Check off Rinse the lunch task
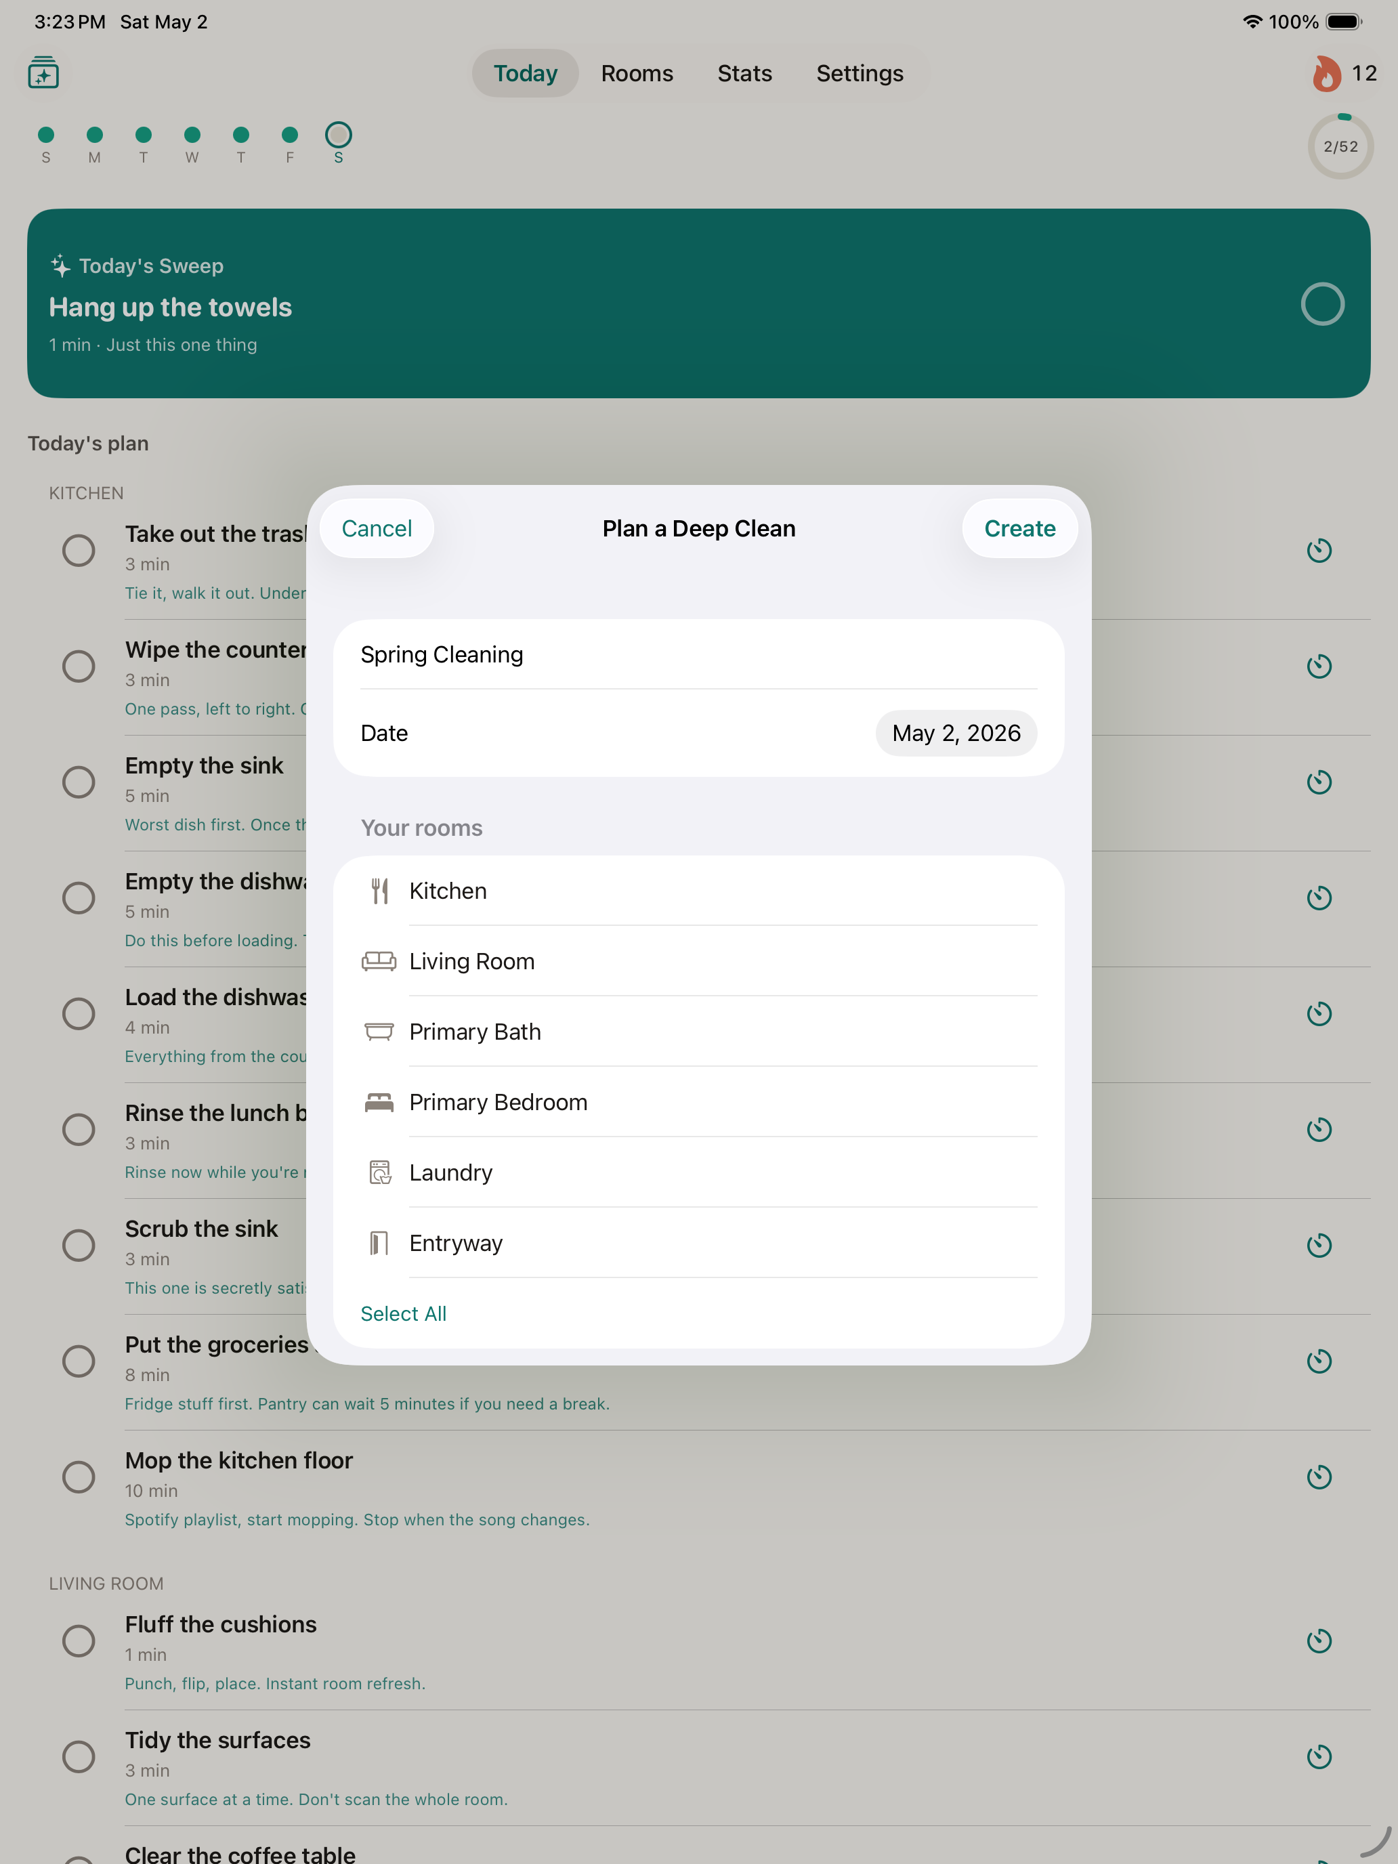The height and width of the screenshot is (1864, 1398). (x=79, y=1129)
